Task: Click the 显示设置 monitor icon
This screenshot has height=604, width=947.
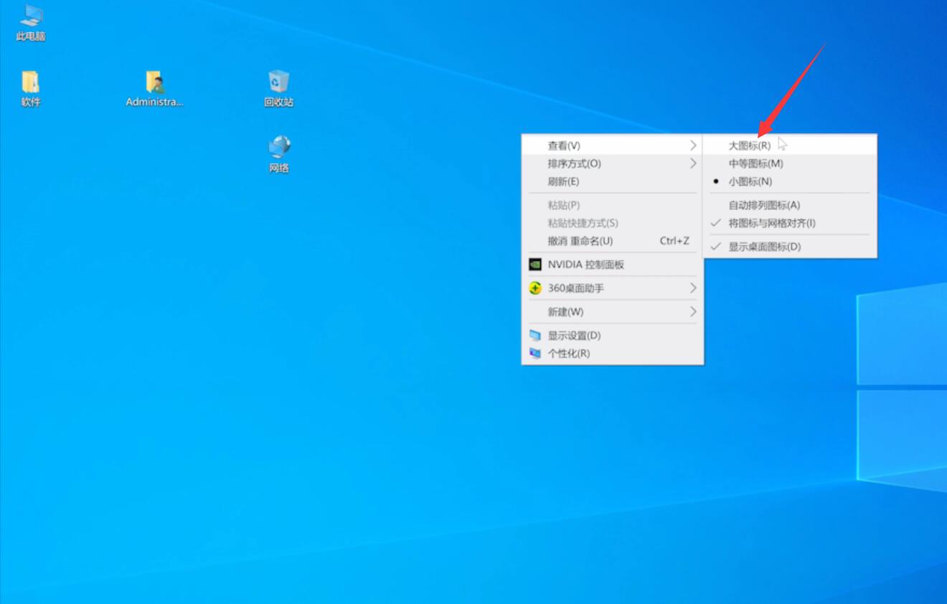Action: [535, 335]
